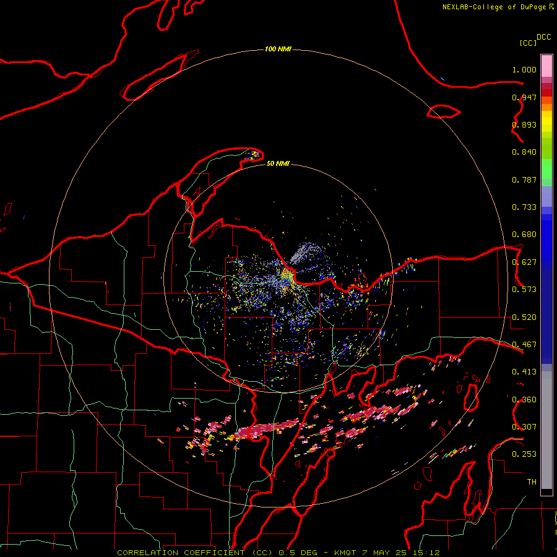Select the 0.627 scale value
The image size is (557, 557).
pyautogui.click(x=524, y=262)
